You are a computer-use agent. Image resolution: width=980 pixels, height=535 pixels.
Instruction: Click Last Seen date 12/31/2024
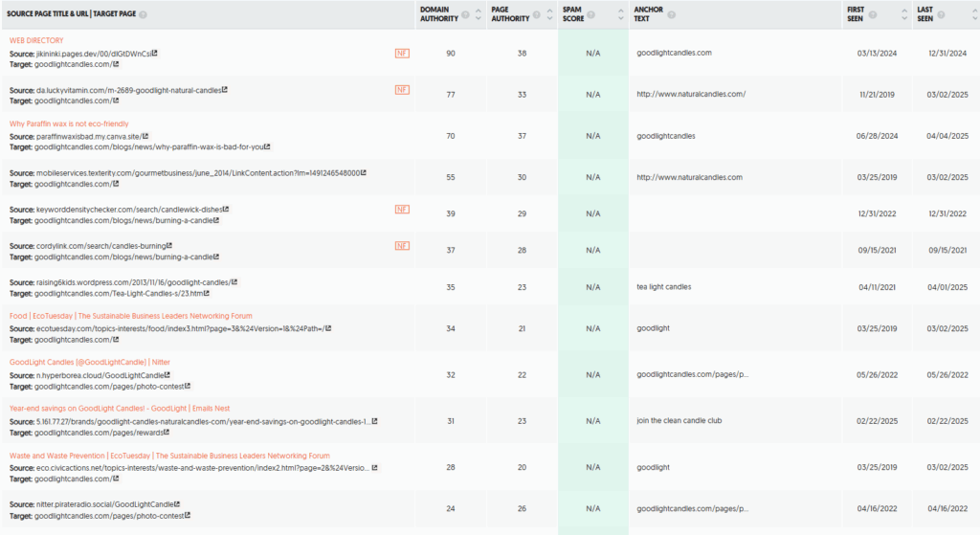pos(947,54)
